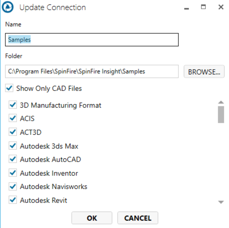Uncheck the ACT3D format option

13,132
